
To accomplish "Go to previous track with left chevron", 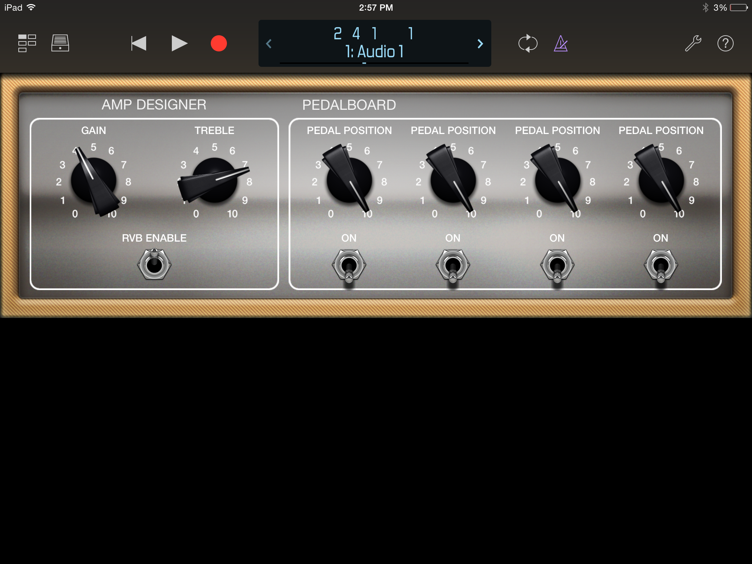I will [270, 44].
